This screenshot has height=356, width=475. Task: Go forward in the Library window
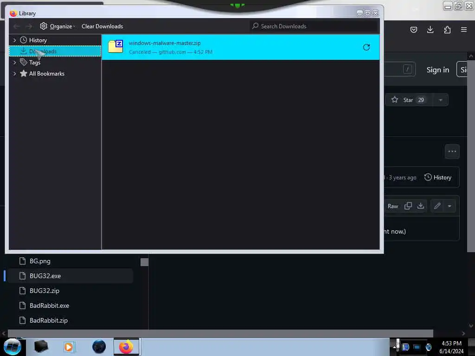[29, 26]
